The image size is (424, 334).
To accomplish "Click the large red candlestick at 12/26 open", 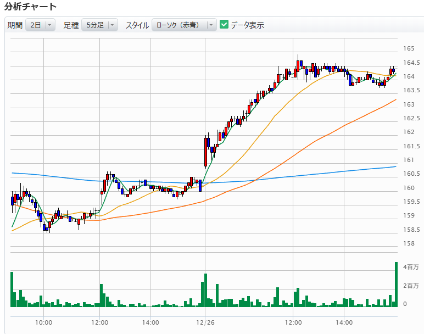I will coord(206,152).
